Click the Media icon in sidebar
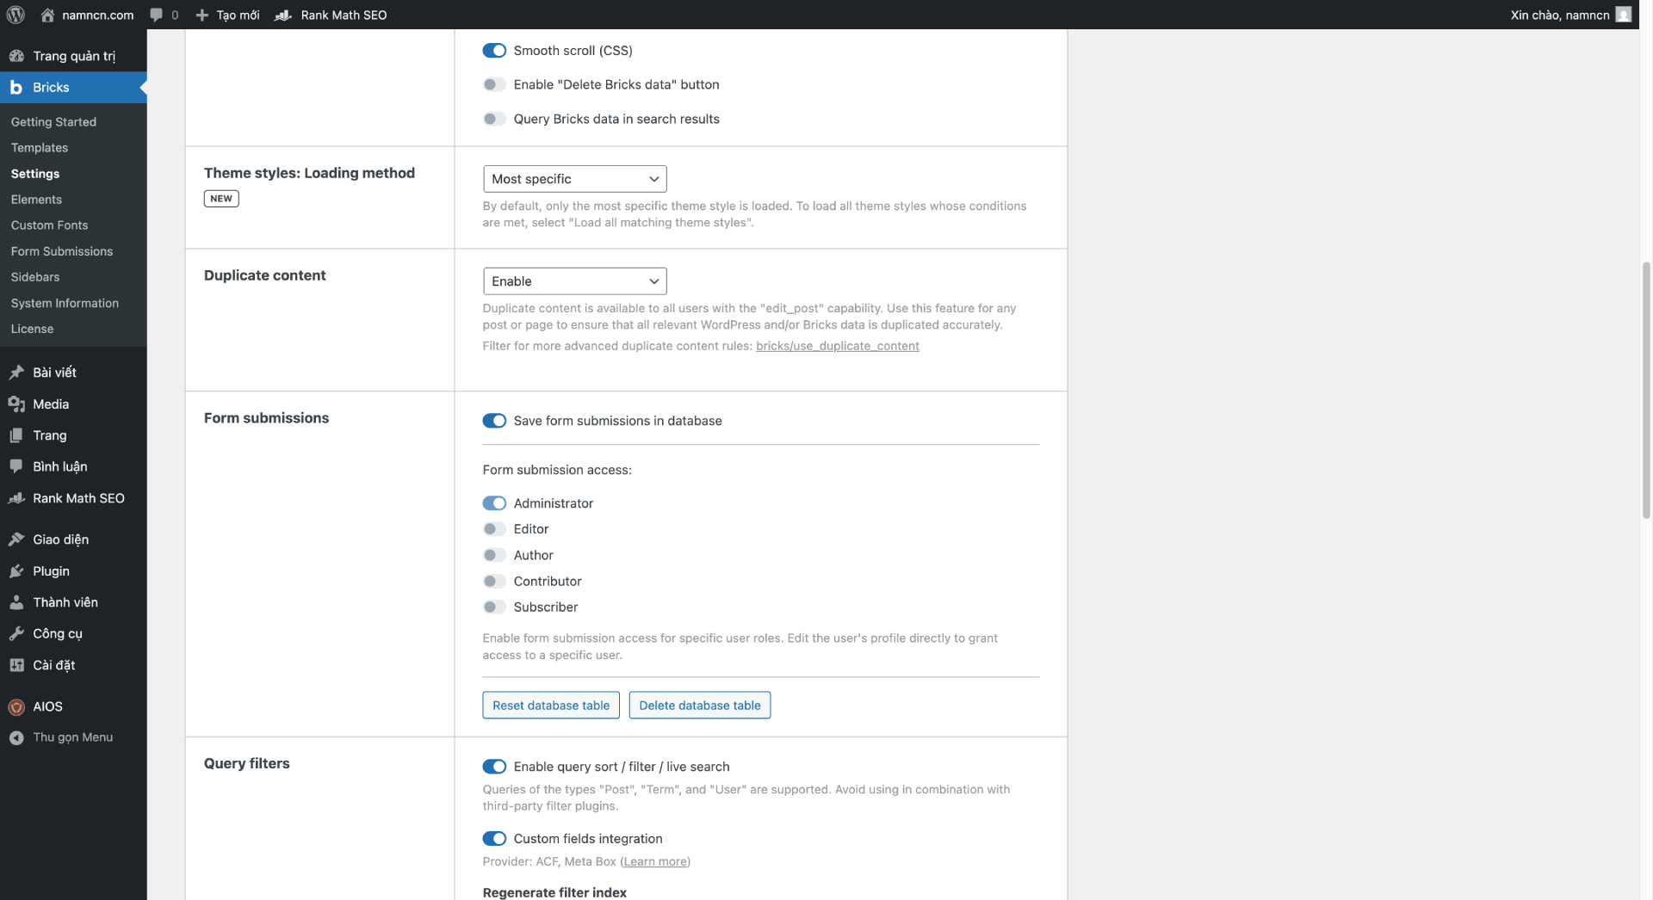The width and height of the screenshot is (1653, 900). [x=16, y=404]
